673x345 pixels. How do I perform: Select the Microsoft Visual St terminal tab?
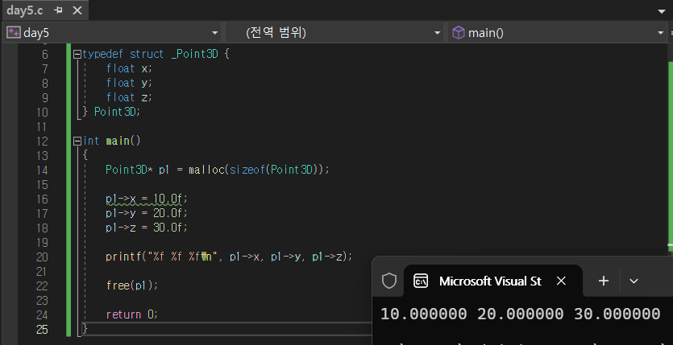tap(492, 281)
